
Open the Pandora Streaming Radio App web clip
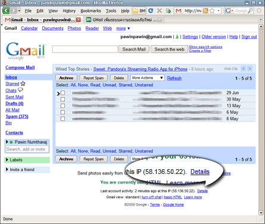[x=141, y=69]
